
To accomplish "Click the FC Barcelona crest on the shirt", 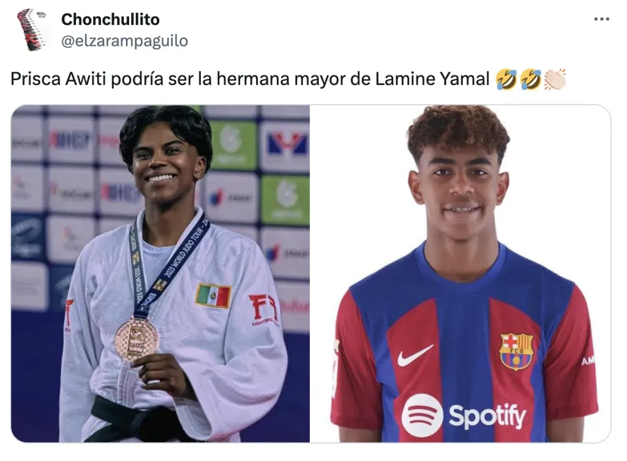I will 516,351.
